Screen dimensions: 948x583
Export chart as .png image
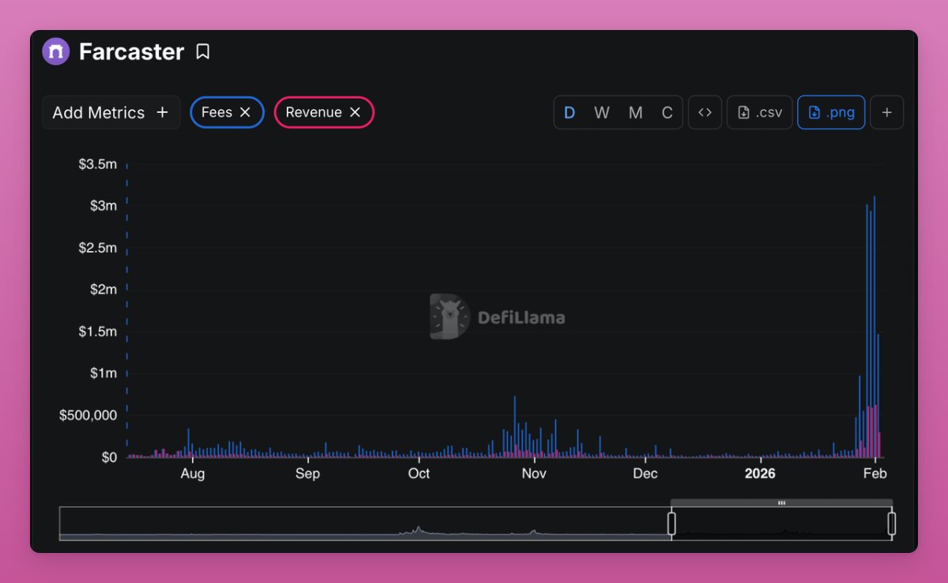click(831, 112)
